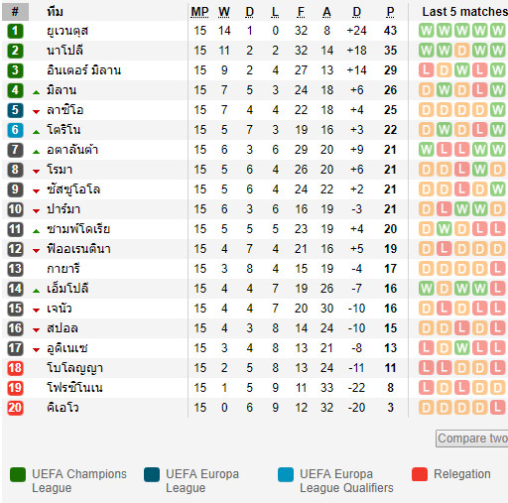Screen dimensions: 508x503
Task: Click the green UEFA Champions League swatch
Action: tap(18, 474)
